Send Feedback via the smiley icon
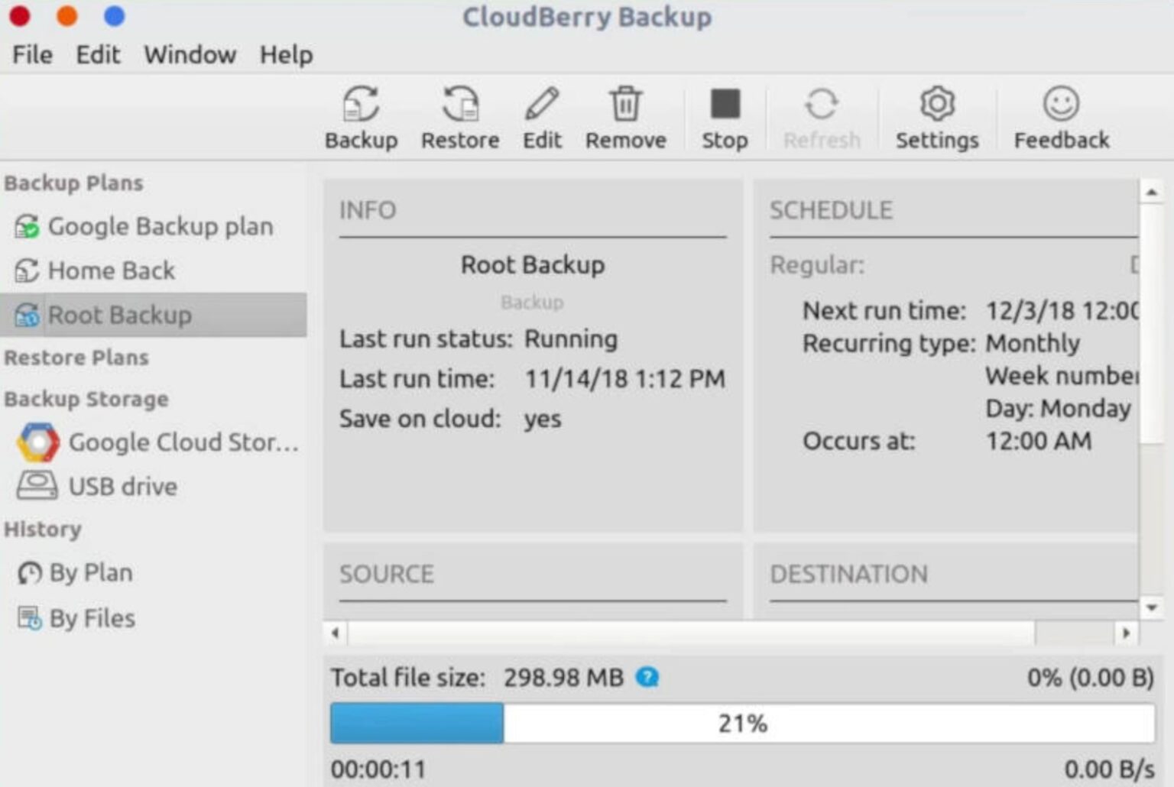 pos(1061,115)
